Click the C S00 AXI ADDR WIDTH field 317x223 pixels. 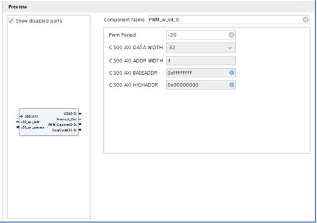point(201,61)
